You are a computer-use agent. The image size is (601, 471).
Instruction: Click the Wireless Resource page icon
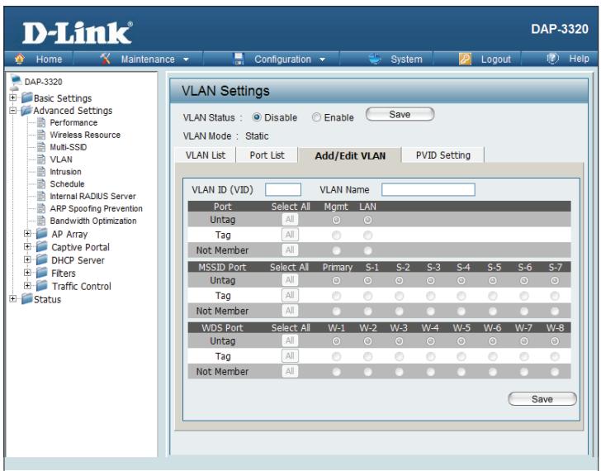point(41,135)
